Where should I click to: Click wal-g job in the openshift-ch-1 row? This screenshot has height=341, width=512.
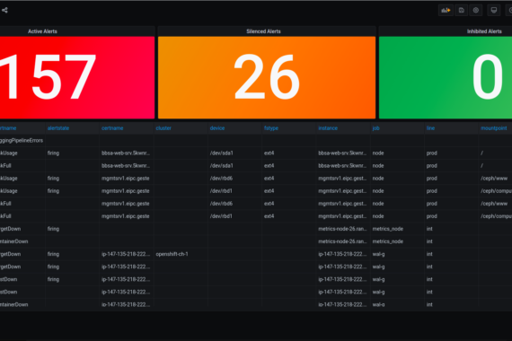click(378, 254)
